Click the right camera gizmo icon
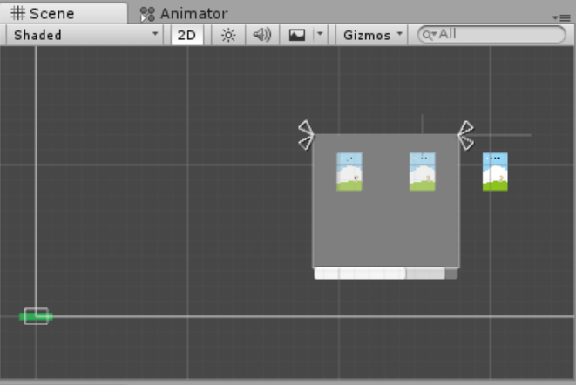The width and height of the screenshot is (576, 385). point(466,135)
